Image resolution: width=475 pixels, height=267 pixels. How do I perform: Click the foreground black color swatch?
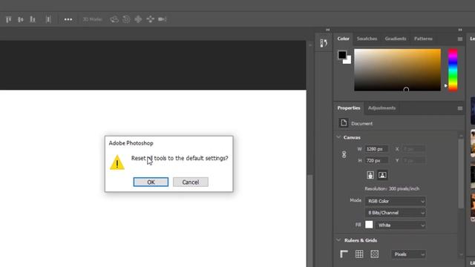pos(342,55)
